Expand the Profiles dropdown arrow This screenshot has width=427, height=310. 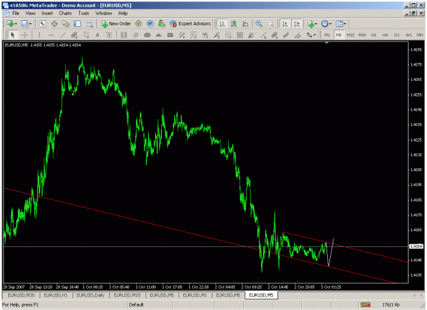(x=30, y=24)
